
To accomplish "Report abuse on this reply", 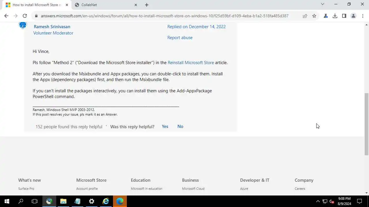I will pyautogui.click(x=180, y=37).
